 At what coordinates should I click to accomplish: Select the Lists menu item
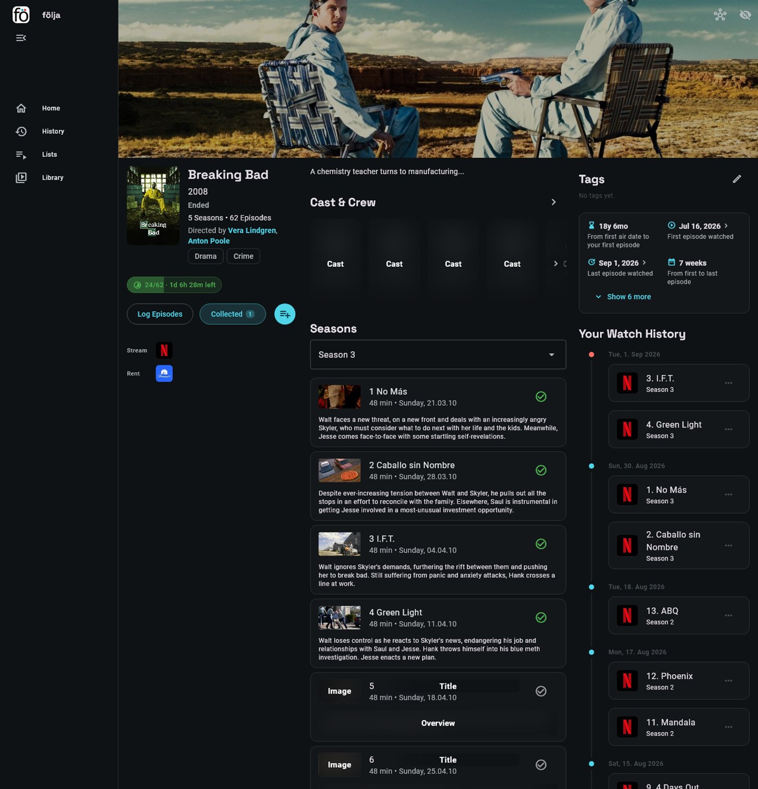pyautogui.click(x=49, y=155)
